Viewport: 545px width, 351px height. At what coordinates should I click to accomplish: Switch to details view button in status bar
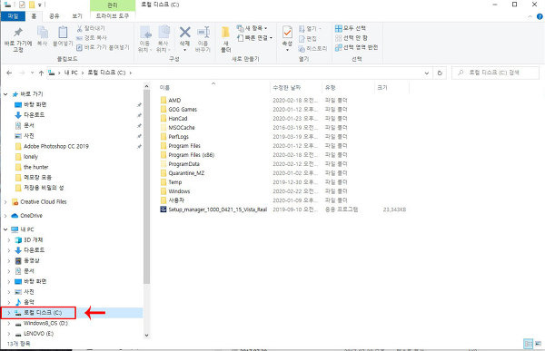click(528, 344)
